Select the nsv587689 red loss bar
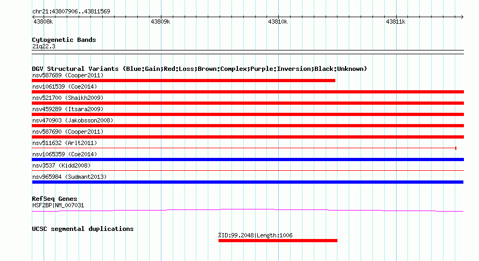The width and height of the screenshot is (479, 261). [184, 81]
